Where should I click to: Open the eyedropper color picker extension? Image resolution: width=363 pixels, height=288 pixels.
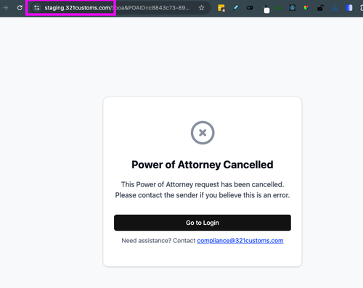266,9
